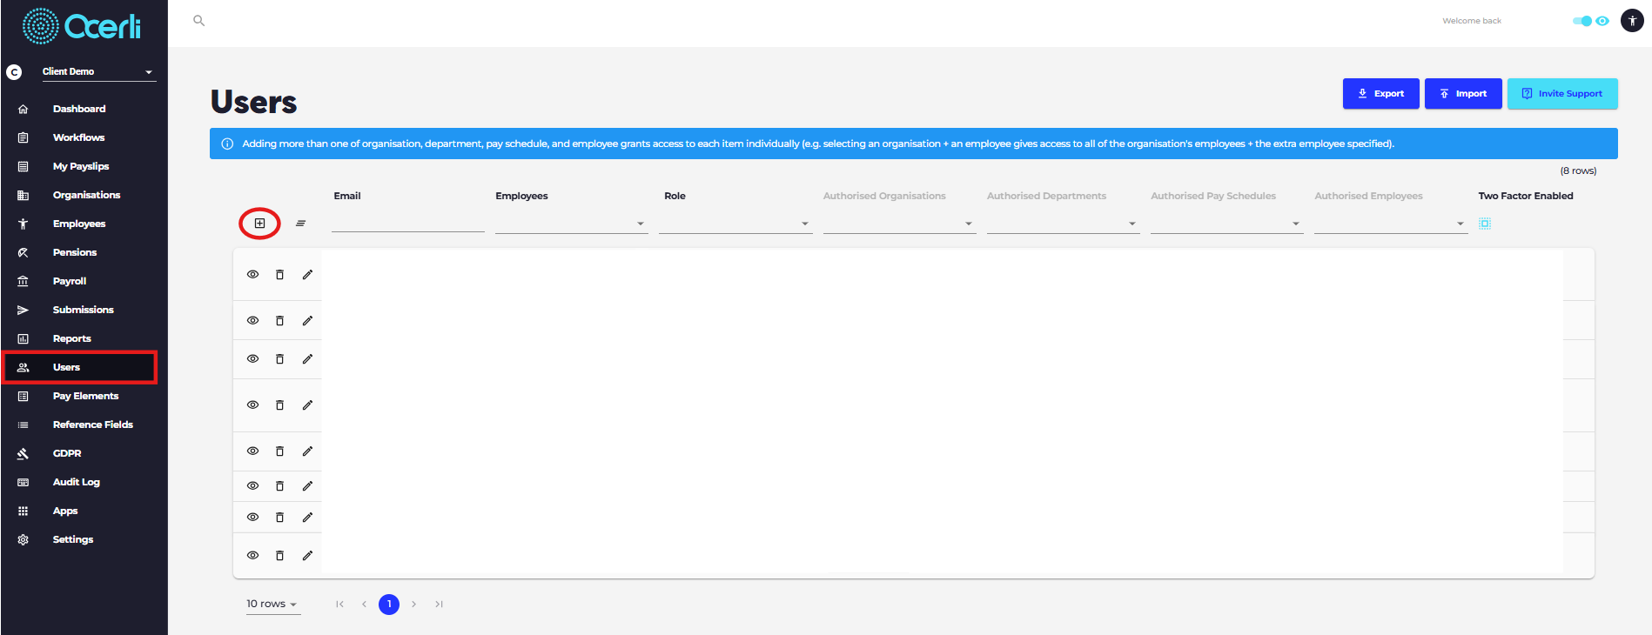
Task: Click trash icon in fourth user row
Action: click(x=279, y=405)
